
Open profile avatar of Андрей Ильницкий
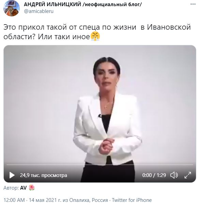coord(11,8)
